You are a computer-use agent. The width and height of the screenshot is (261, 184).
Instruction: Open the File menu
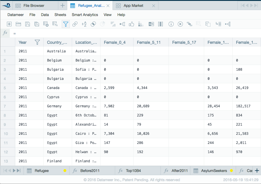[x=32, y=15]
